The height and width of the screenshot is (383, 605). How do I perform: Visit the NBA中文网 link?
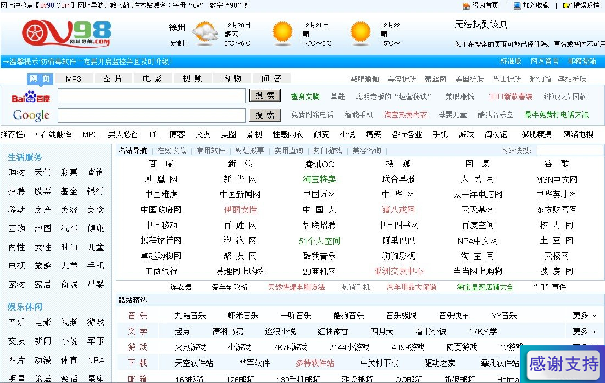coord(478,241)
